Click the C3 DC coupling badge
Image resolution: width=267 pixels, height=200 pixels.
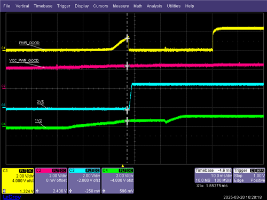tap(97, 171)
